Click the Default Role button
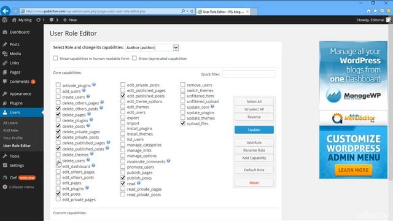This screenshot has height=221, width=393. (254, 170)
